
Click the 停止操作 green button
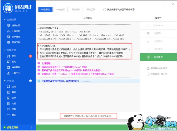pyautogui.click(x=158, y=57)
